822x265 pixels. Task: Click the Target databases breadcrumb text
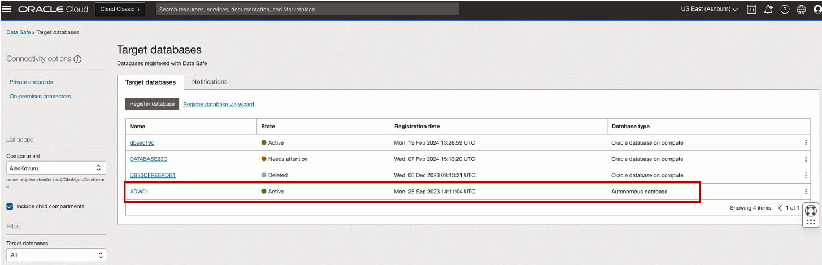coord(58,32)
